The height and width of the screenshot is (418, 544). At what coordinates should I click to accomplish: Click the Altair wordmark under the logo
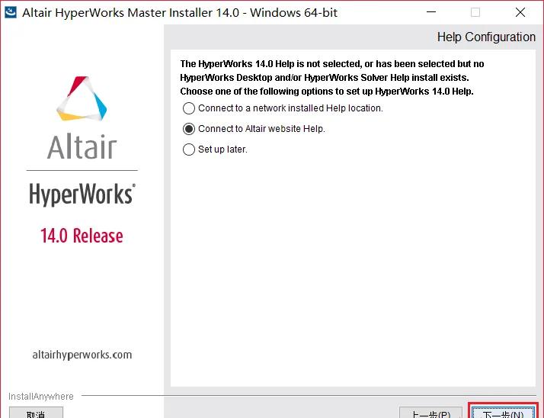point(82,146)
